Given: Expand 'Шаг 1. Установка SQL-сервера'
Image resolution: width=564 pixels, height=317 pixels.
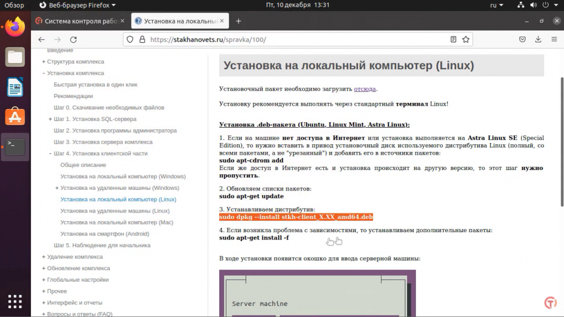Looking at the screenshot, I should point(50,119).
